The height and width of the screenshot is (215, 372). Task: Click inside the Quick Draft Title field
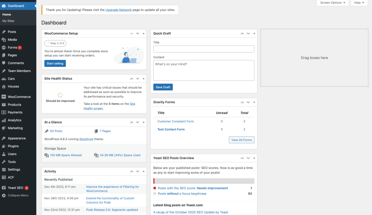pos(203,49)
